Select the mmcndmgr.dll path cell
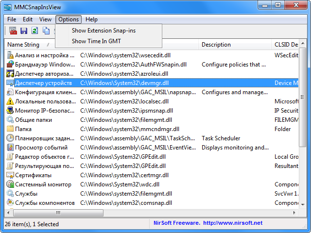This screenshot has height=233, width=311. pos(130,129)
